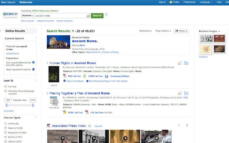The width and height of the screenshot is (229, 143).
Task: Click the Imperial Rome topic link
Action: point(93,52)
